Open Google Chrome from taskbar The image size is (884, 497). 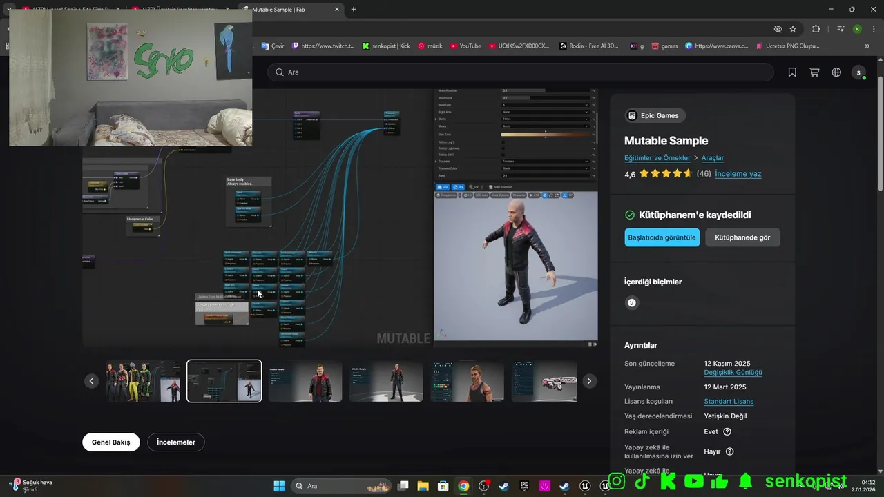click(463, 486)
